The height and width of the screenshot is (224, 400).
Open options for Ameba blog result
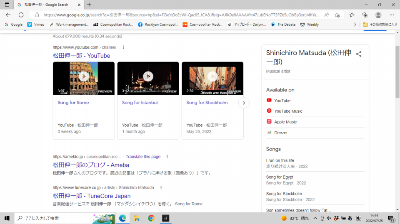[x=167, y=157]
